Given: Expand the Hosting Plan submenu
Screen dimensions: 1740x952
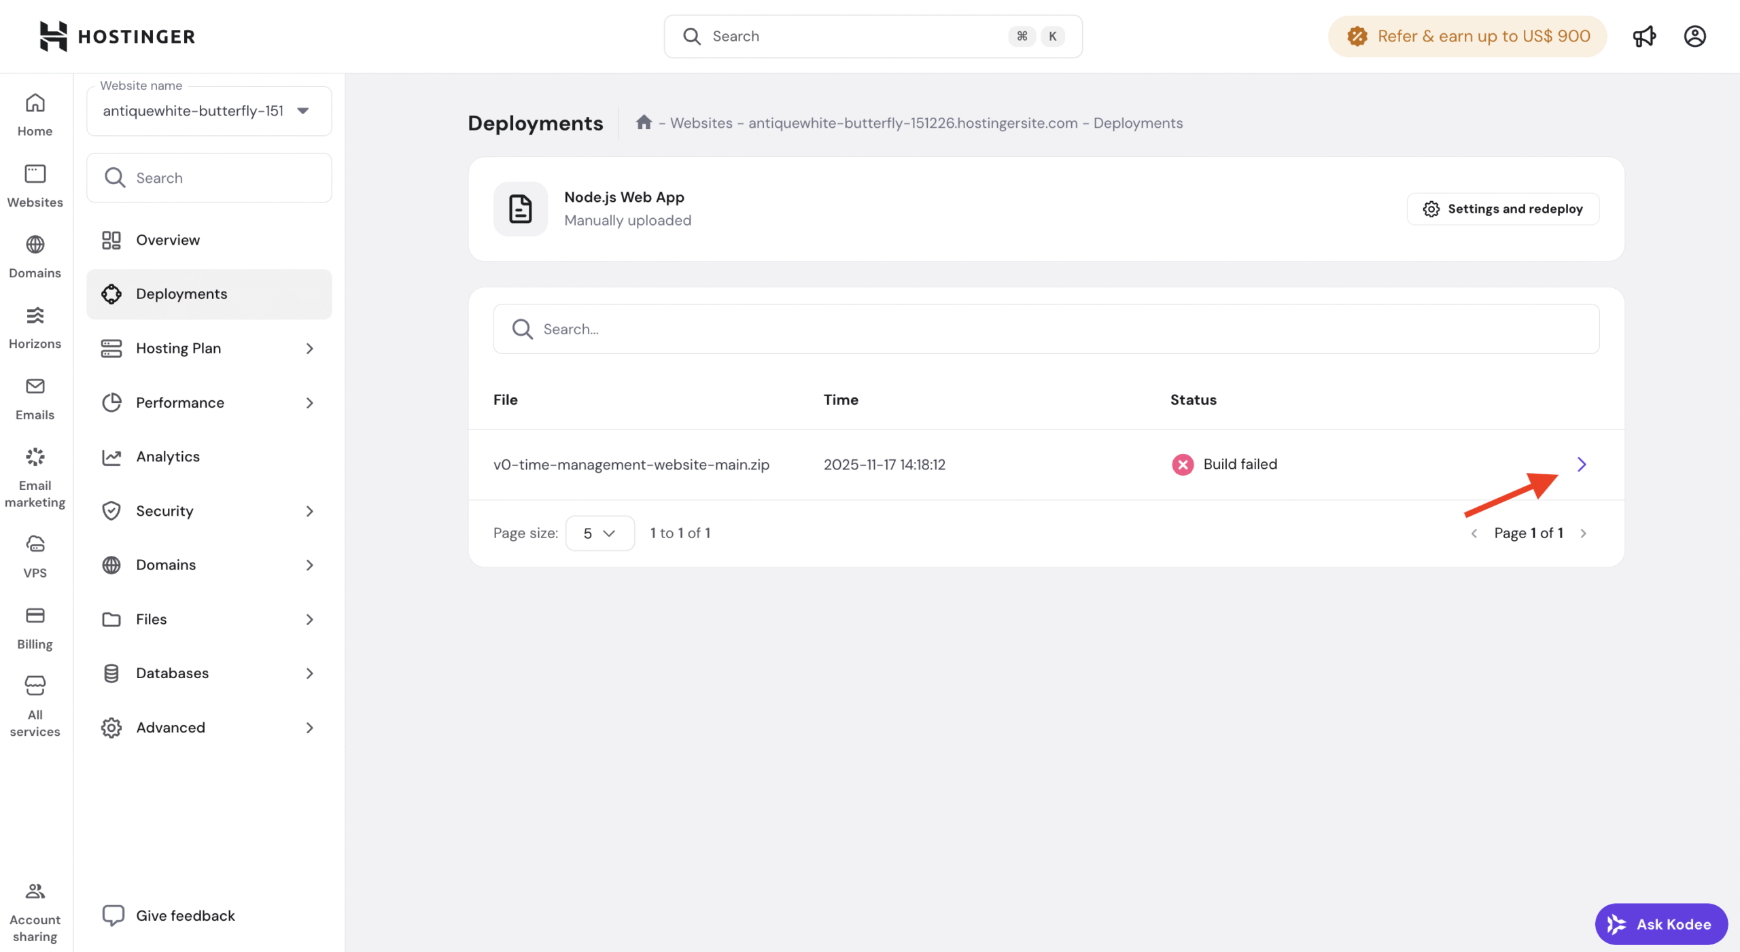Looking at the screenshot, I should point(209,348).
